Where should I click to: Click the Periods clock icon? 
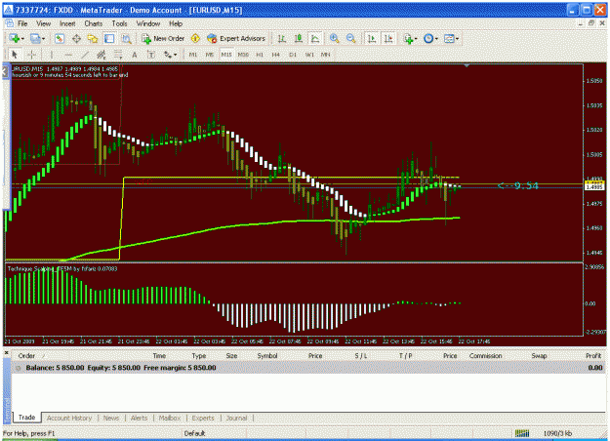coord(427,38)
